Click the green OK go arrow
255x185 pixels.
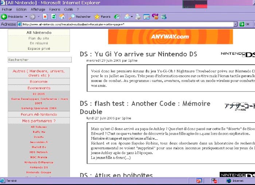pos(242,24)
